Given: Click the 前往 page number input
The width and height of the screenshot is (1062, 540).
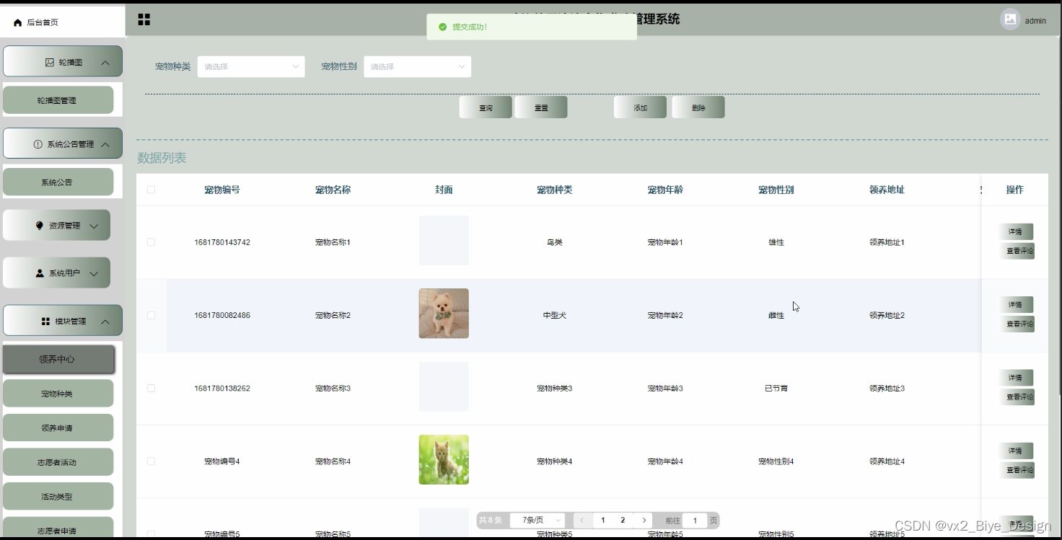Looking at the screenshot, I should pyautogui.click(x=695, y=520).
